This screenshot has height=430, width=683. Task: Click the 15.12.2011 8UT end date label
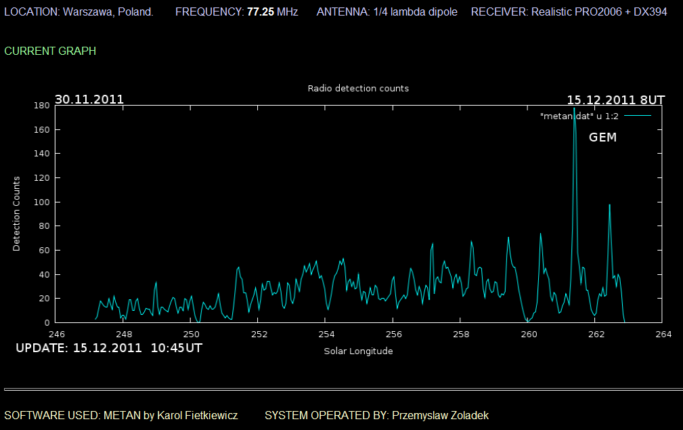615,100
